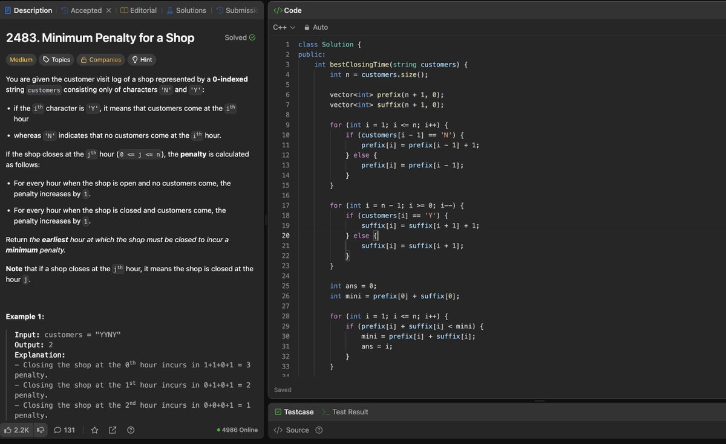Image resolution: width=726 pixels, height=444 pixels.
Task: Click on 'vector<int> prefix(n + 1, 0);' line
Action: tap(387, 95)
